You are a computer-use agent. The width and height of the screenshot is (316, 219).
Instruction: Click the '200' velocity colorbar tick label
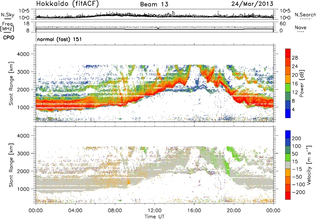tap(297, 138)
